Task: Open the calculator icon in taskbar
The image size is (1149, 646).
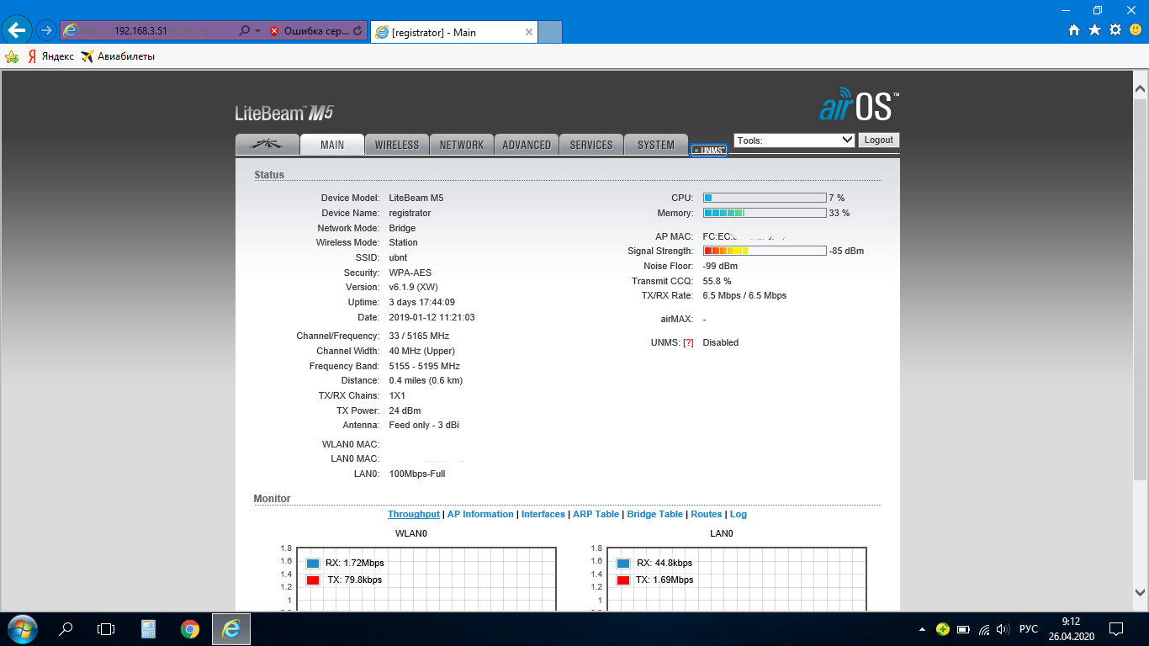Action: (x=148, y=628)
